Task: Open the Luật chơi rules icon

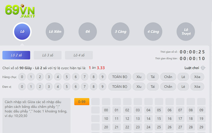Action: (203, 68)
